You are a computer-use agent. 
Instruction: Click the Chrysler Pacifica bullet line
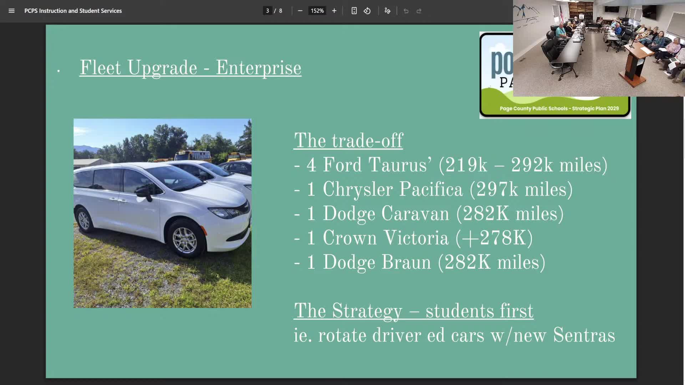tap(433, 189)
